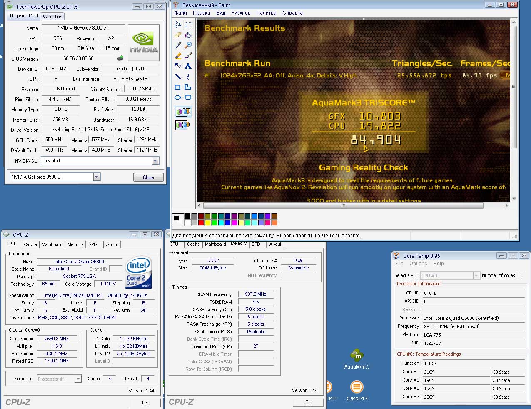The image size is (531, 409).
Task: Open the Select CPU dropdown in Core Temp
Action: (476, 275)
